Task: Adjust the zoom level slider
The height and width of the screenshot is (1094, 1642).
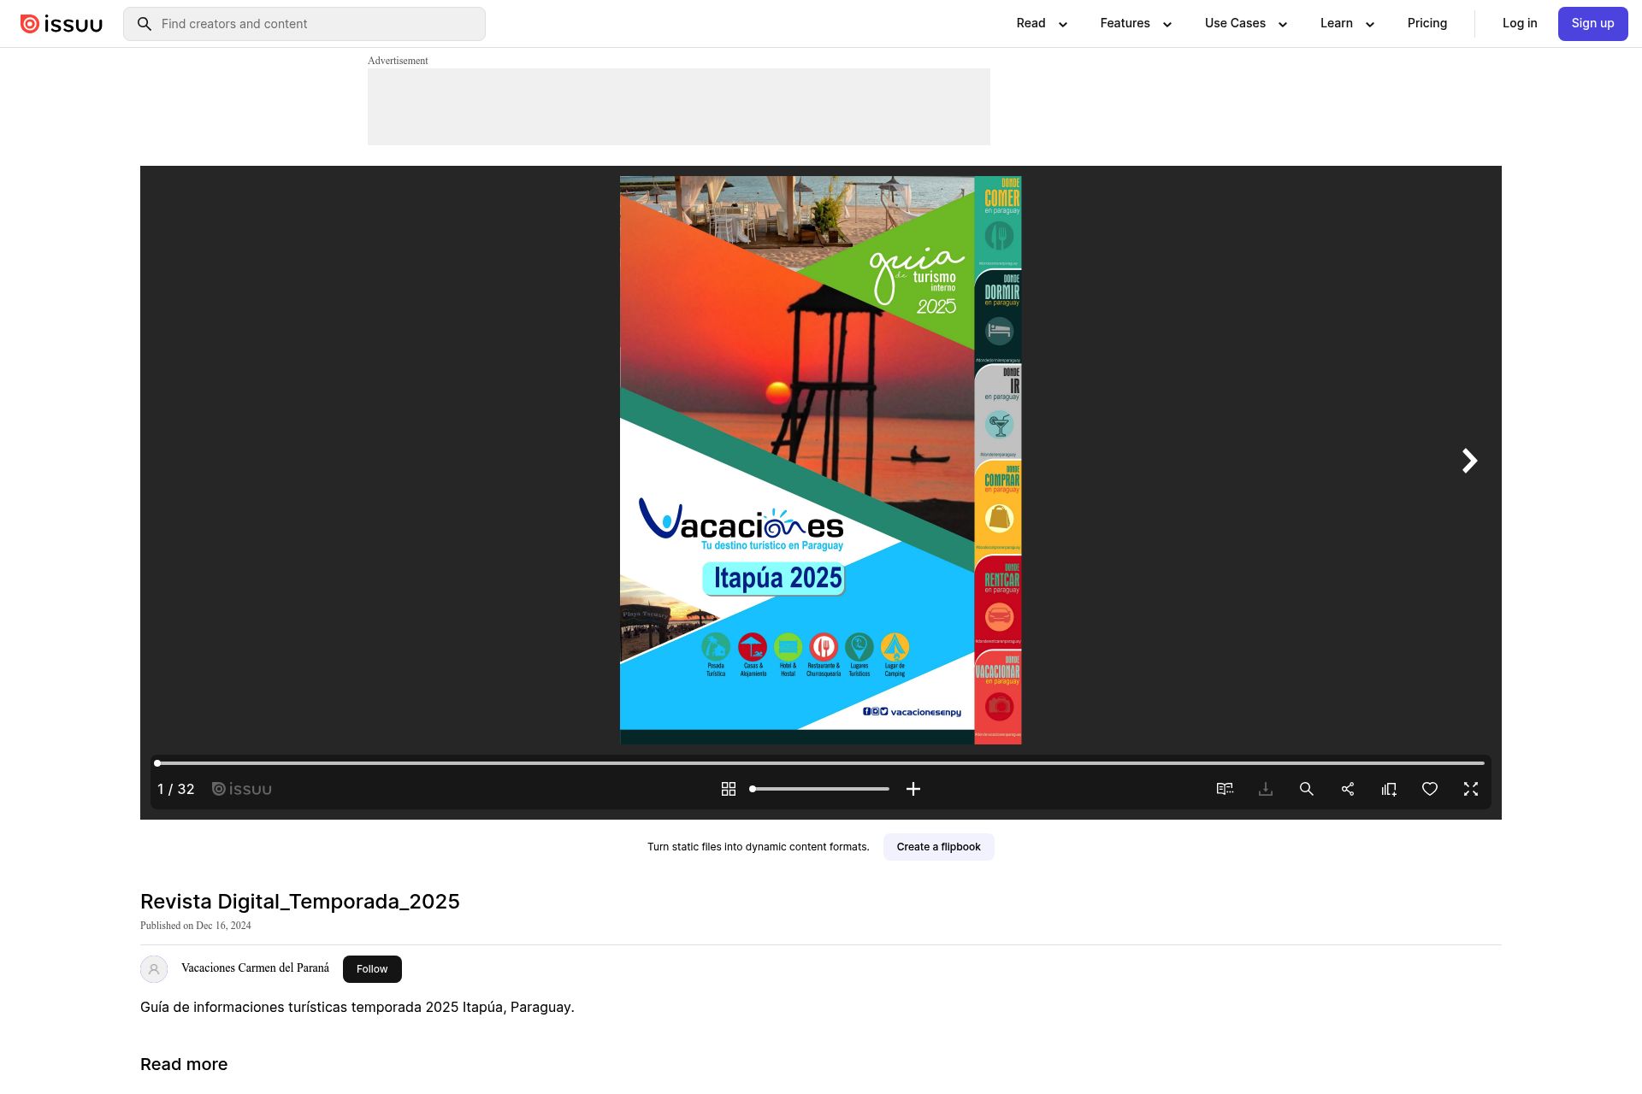Action: [819, 789]
